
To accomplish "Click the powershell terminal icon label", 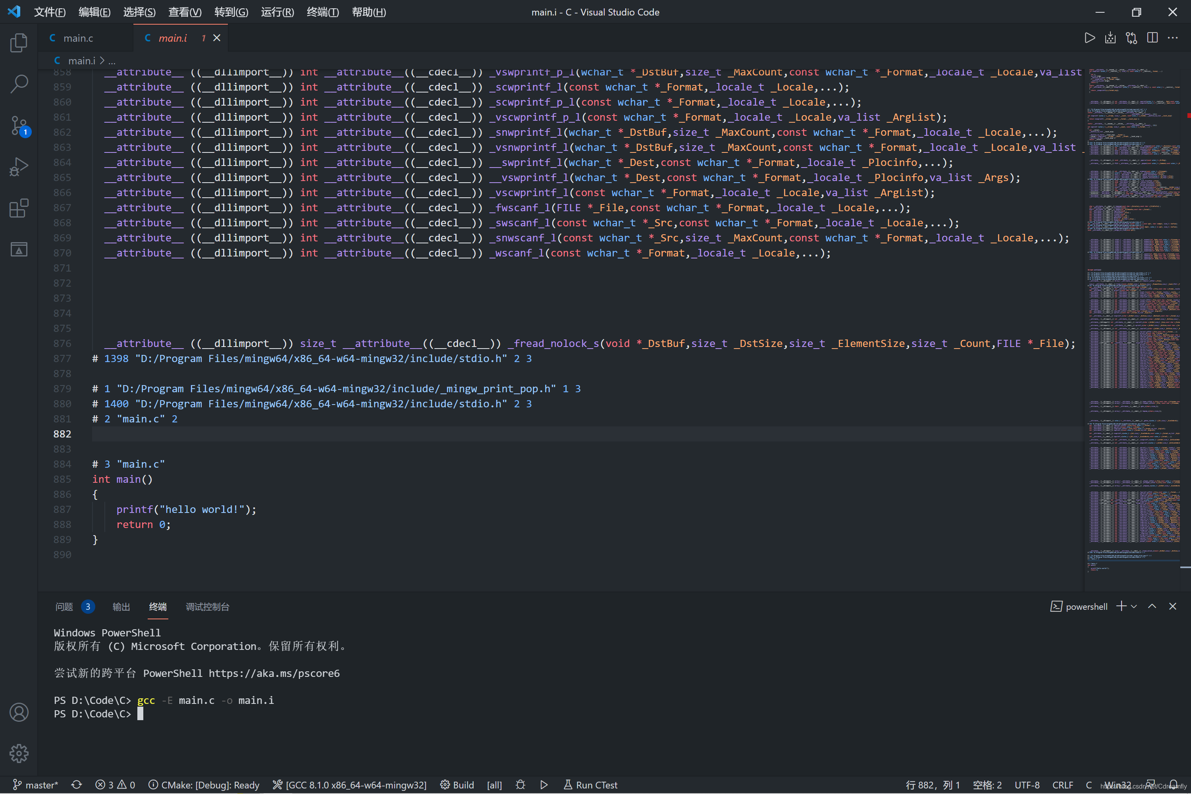I will pyautogui.click(x=1079, y=606).
